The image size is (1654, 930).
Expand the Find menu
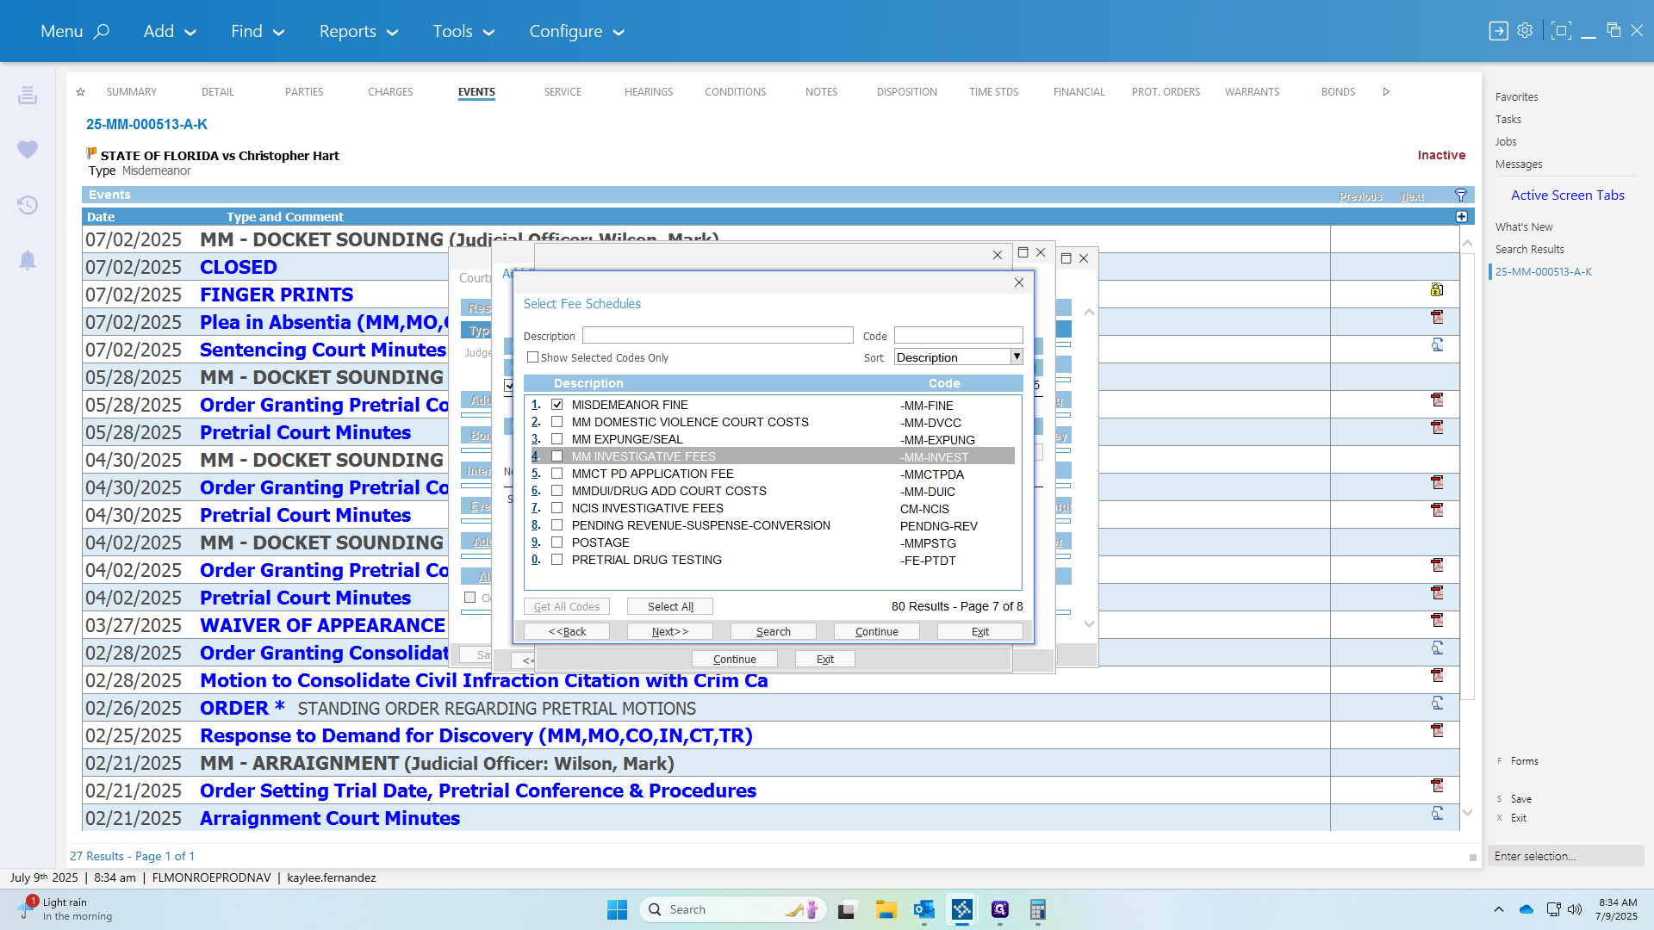(258, 31)
